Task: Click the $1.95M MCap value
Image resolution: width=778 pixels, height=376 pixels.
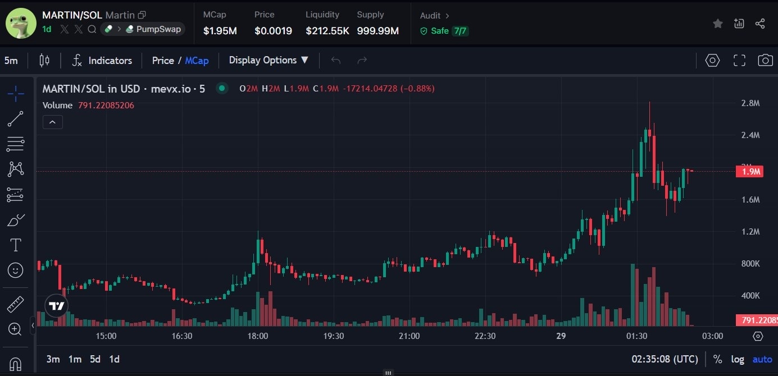Action: pos(220,31)
